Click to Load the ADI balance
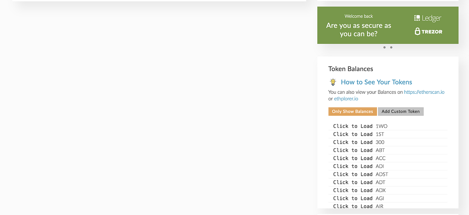469x215 pixels. (x=353, y=166)
